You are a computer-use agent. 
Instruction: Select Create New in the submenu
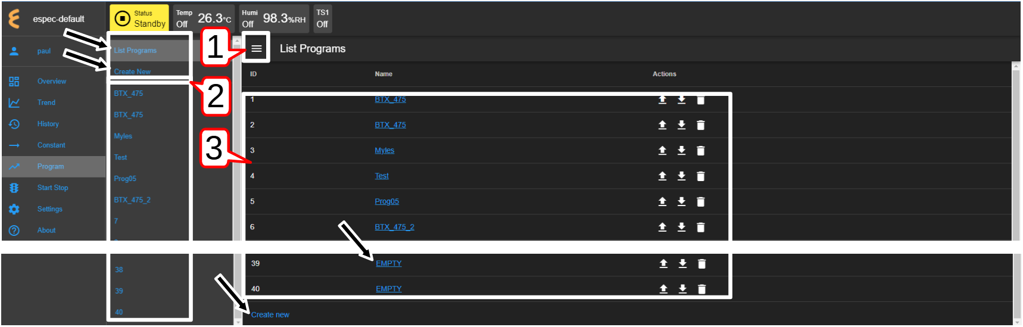click(132, 72)
